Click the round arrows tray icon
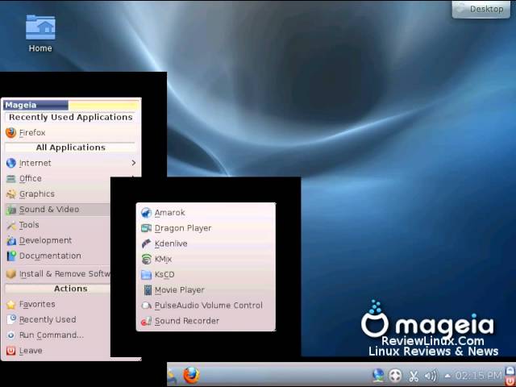 395,375
